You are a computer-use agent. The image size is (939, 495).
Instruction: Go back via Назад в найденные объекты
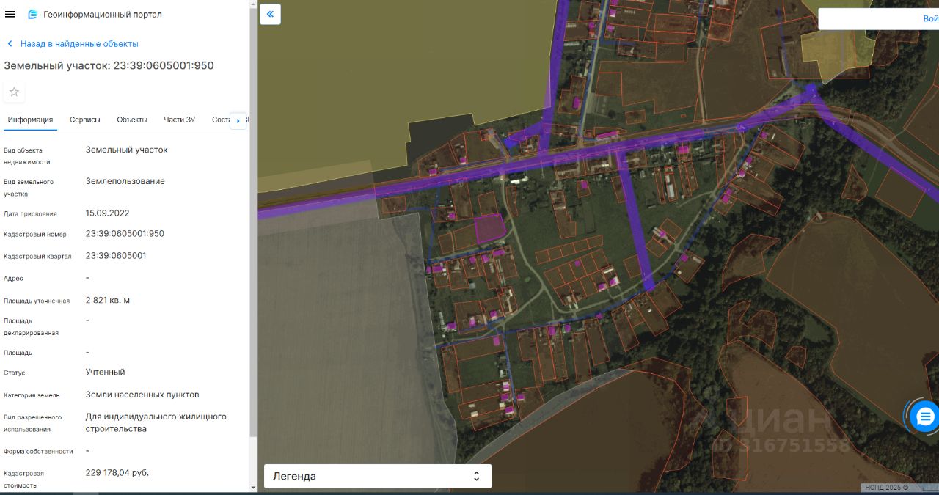79,44
